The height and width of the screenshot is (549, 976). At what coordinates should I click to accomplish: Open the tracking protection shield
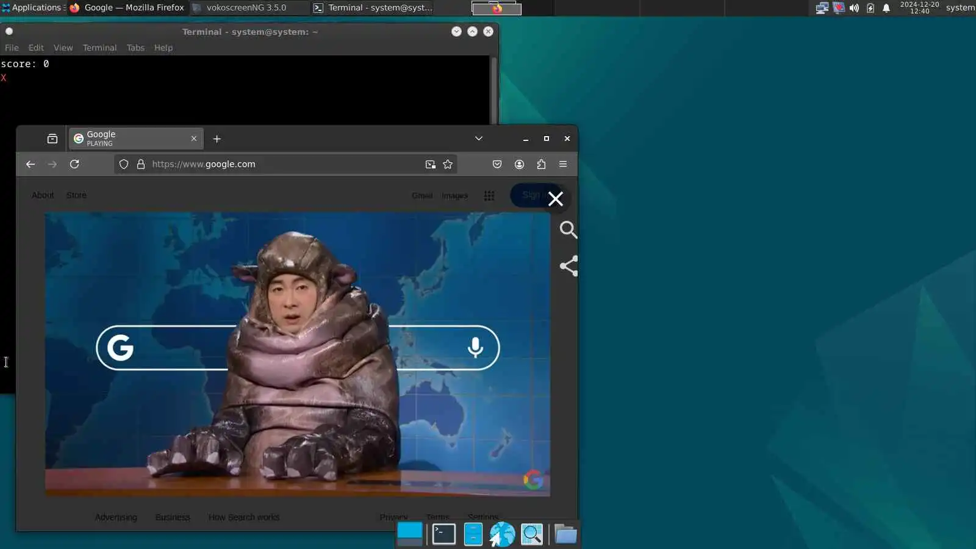point(124,164)
